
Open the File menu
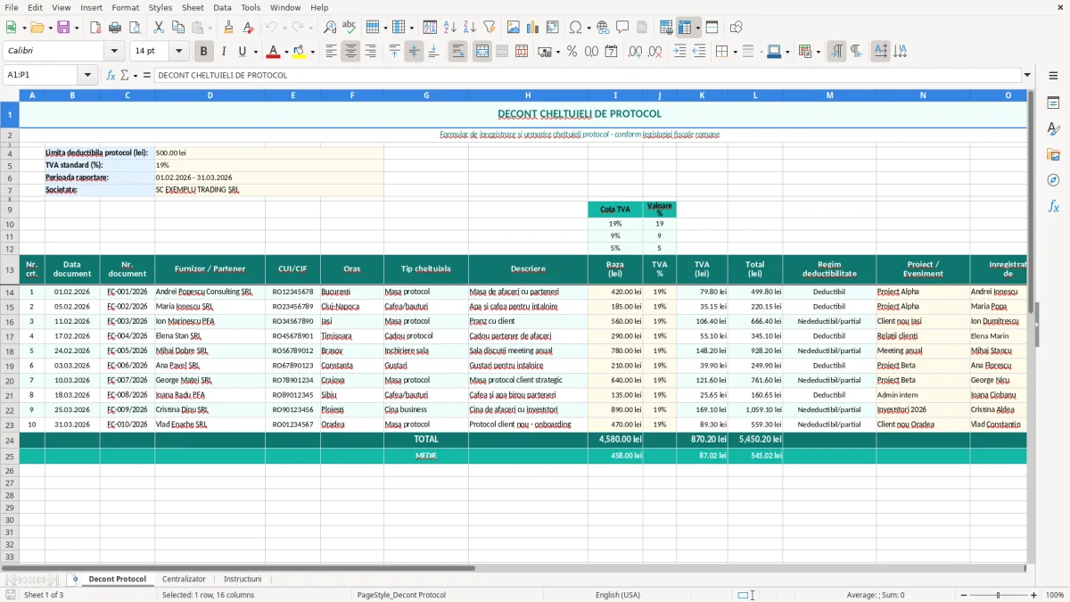tap(12, 7)
